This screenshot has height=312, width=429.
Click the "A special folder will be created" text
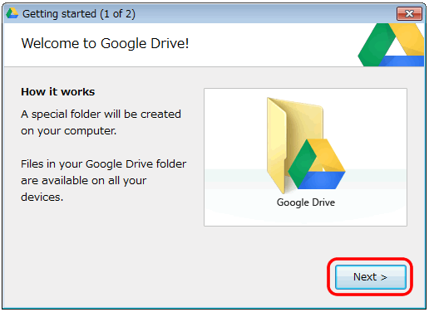101,114
